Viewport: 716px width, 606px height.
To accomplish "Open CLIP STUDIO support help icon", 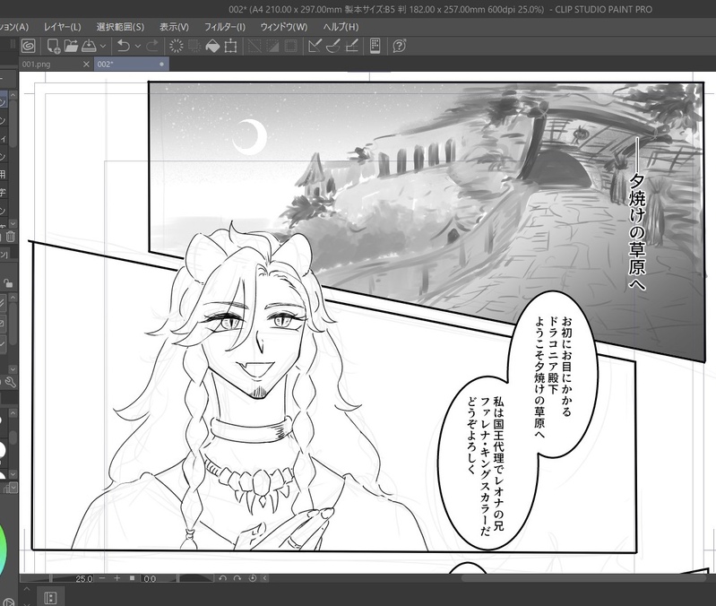I will click(x=399, y=46).
